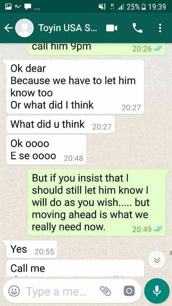Screen dimensions: 172x306
Task: Tap the paperclip attach icon
Action: coord(105,291)
